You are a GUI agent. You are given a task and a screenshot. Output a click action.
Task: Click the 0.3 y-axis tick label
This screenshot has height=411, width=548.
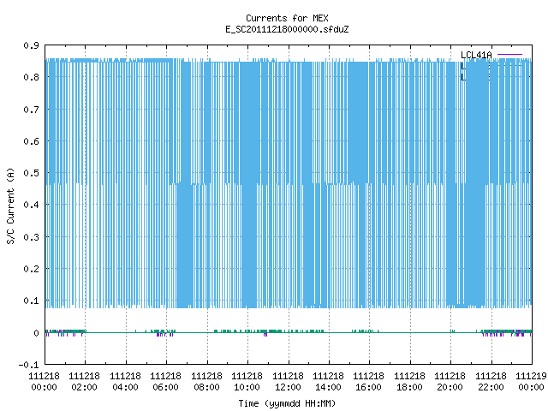tap(31, 237)
